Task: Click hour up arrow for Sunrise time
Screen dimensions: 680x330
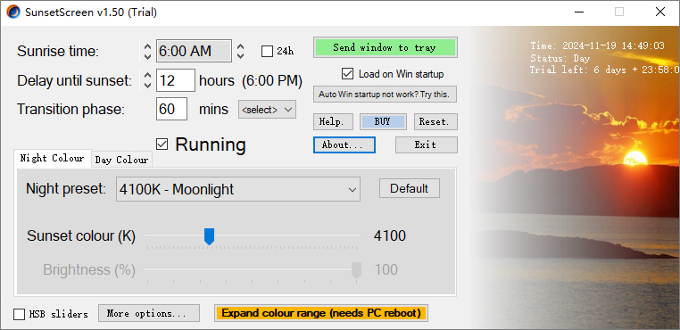Action: click(147, 46)
